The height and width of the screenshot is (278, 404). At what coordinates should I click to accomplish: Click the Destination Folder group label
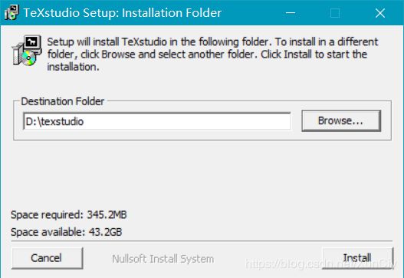point(63,101)
